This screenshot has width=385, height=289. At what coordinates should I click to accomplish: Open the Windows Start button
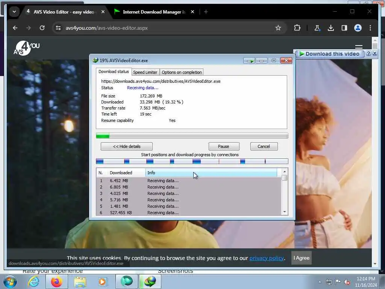(10, 281)
